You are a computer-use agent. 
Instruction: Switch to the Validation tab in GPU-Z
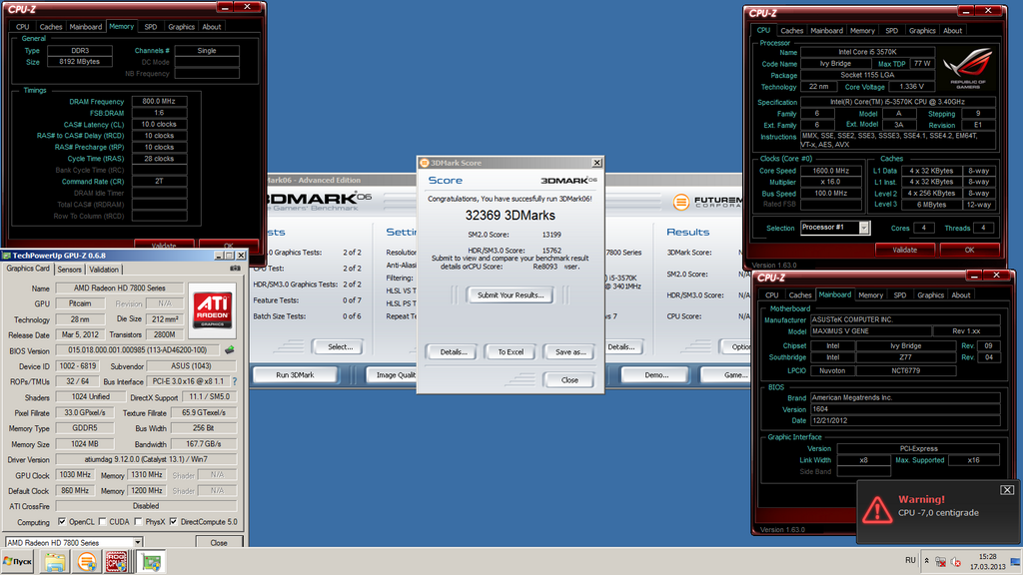(104, 270)
